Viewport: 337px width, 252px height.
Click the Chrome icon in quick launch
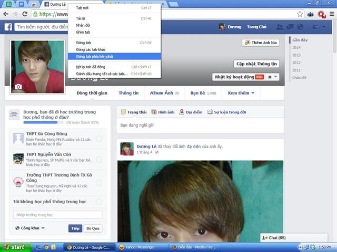click(46, 247)
